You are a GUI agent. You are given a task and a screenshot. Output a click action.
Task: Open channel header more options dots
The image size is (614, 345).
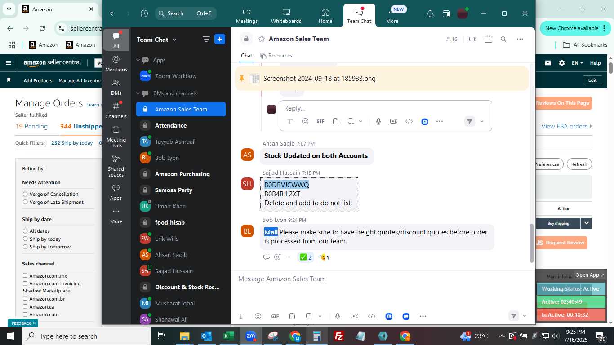tap(520, 39)
